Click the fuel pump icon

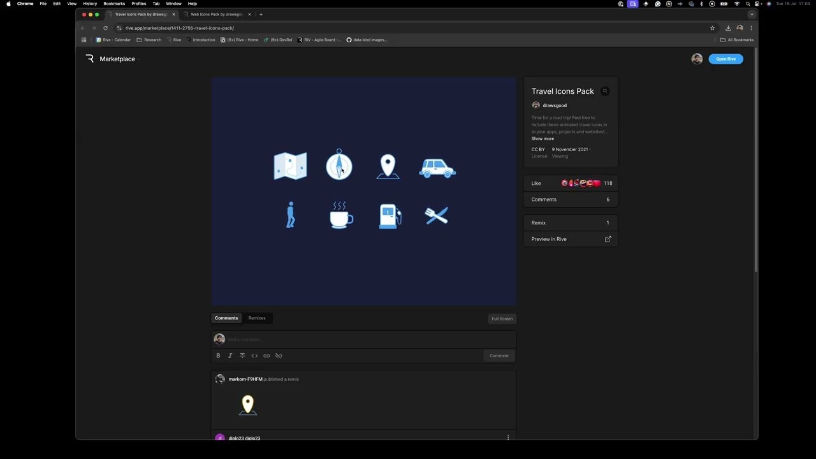coord(390,216)
